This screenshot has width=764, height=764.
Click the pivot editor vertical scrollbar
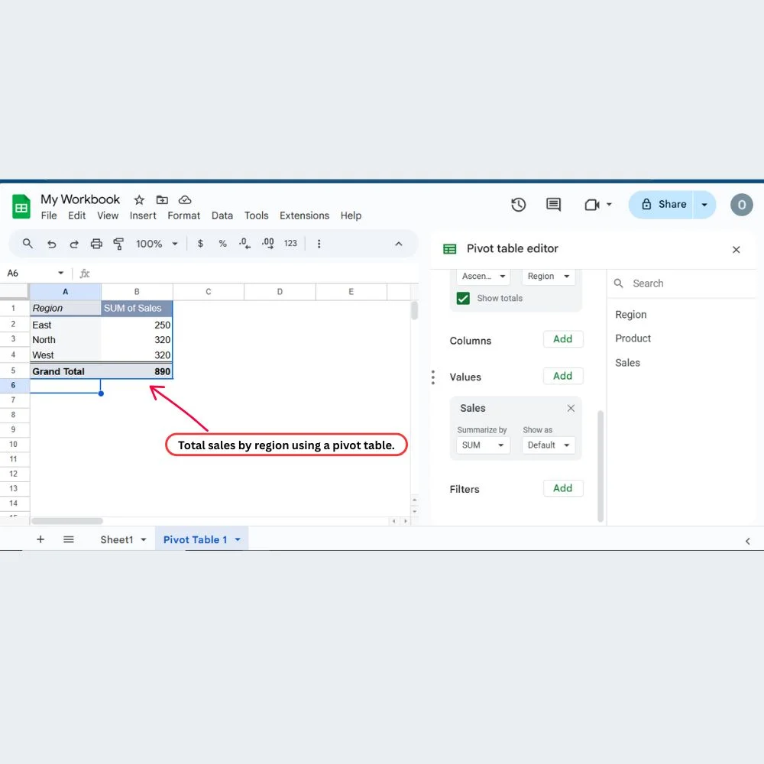(x=601, y=466)
